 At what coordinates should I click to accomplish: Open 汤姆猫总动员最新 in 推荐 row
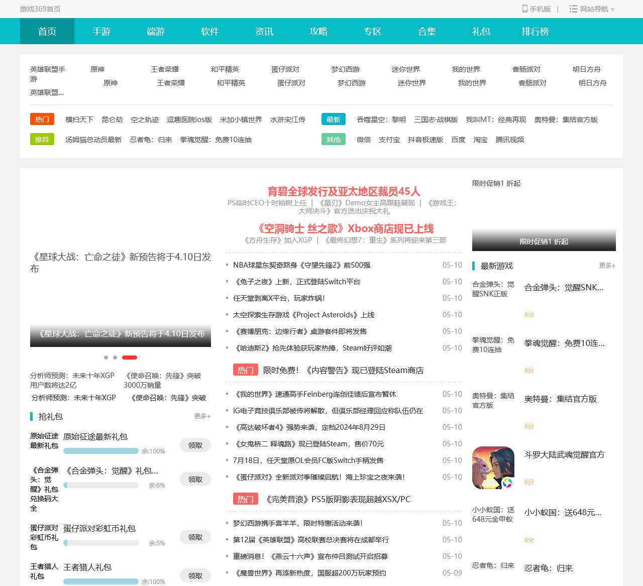tap(93, 140)
